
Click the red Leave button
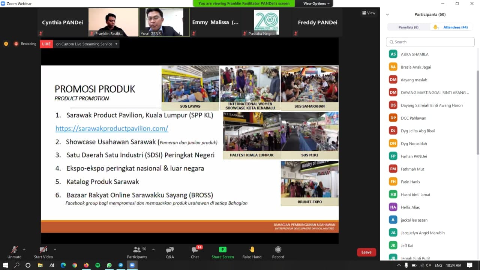[366, 252]
